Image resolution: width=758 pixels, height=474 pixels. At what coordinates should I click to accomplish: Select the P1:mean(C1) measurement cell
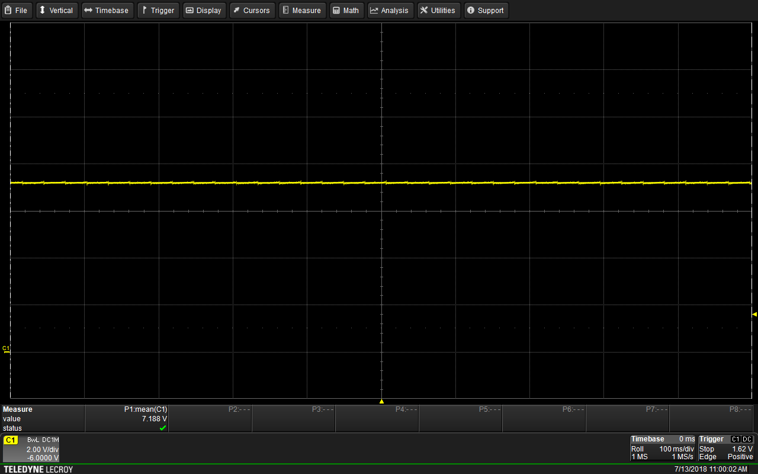127,418
